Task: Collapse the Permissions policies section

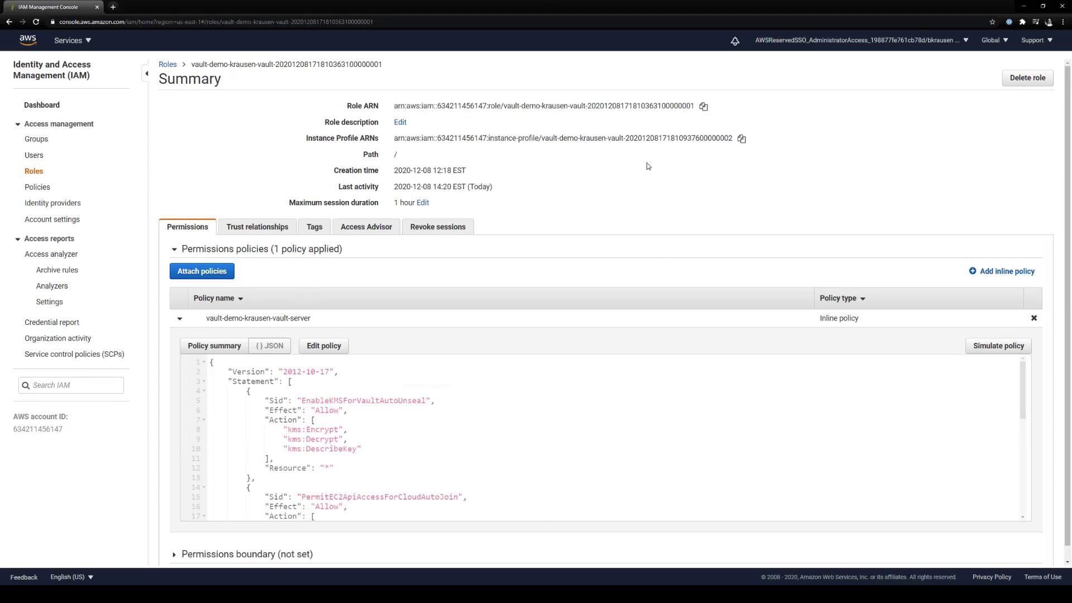Action: tap(174, 250)
